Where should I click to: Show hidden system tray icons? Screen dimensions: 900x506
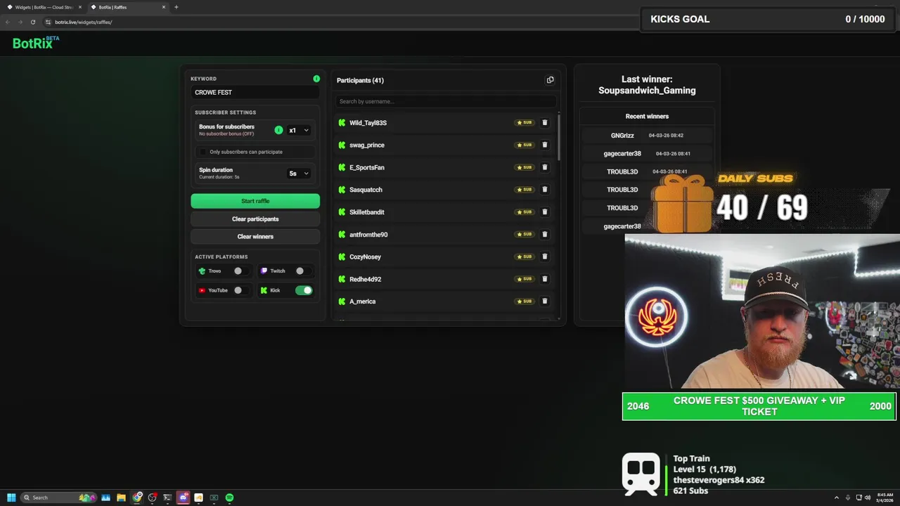click(836, 498)
